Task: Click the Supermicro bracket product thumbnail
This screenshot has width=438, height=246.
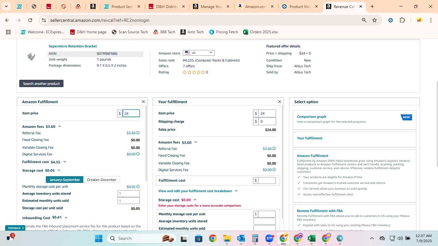Action: pyautogui.click(x=31, y=57)
